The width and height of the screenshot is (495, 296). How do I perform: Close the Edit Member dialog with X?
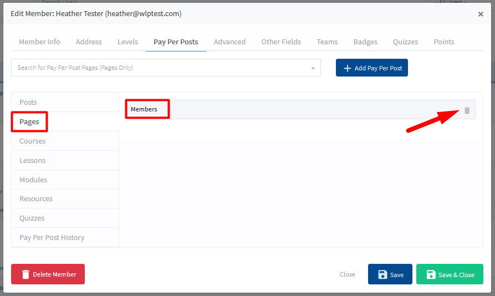[x=481, y=14]
